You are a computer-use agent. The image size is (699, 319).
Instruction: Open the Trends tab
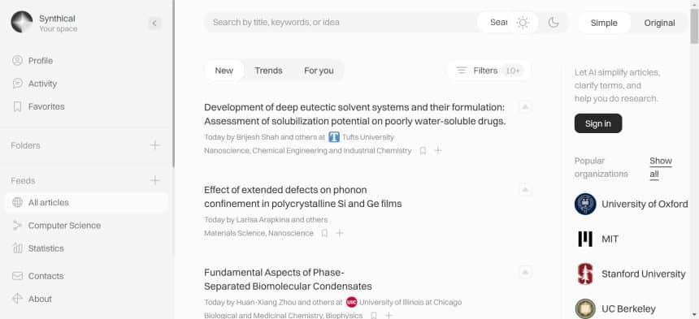click(268, 71)
